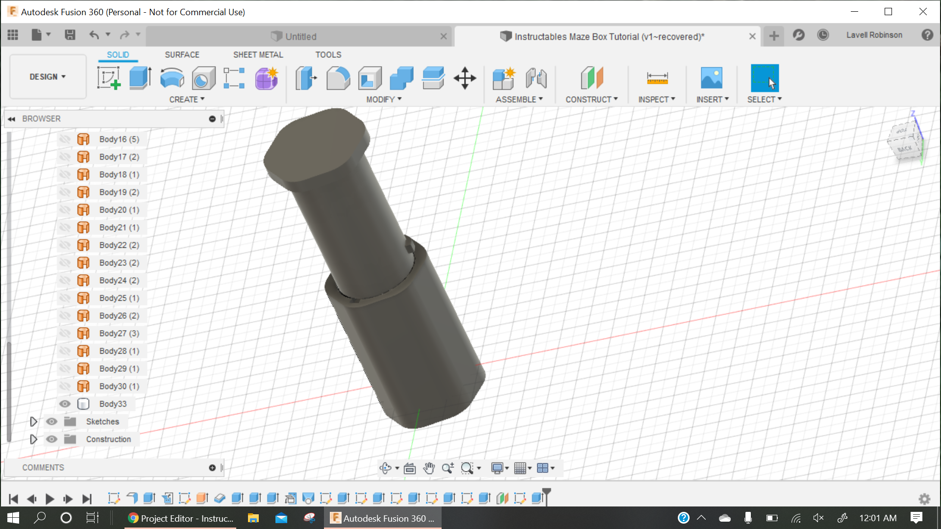Open timeline settings gear
941x529 pixels.
pos(924,499)
